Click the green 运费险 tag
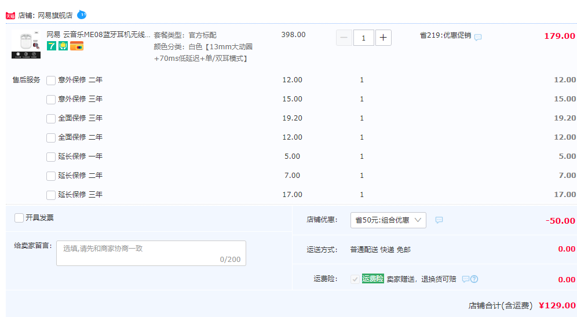 pyautogui.click(x=373, y=279)
